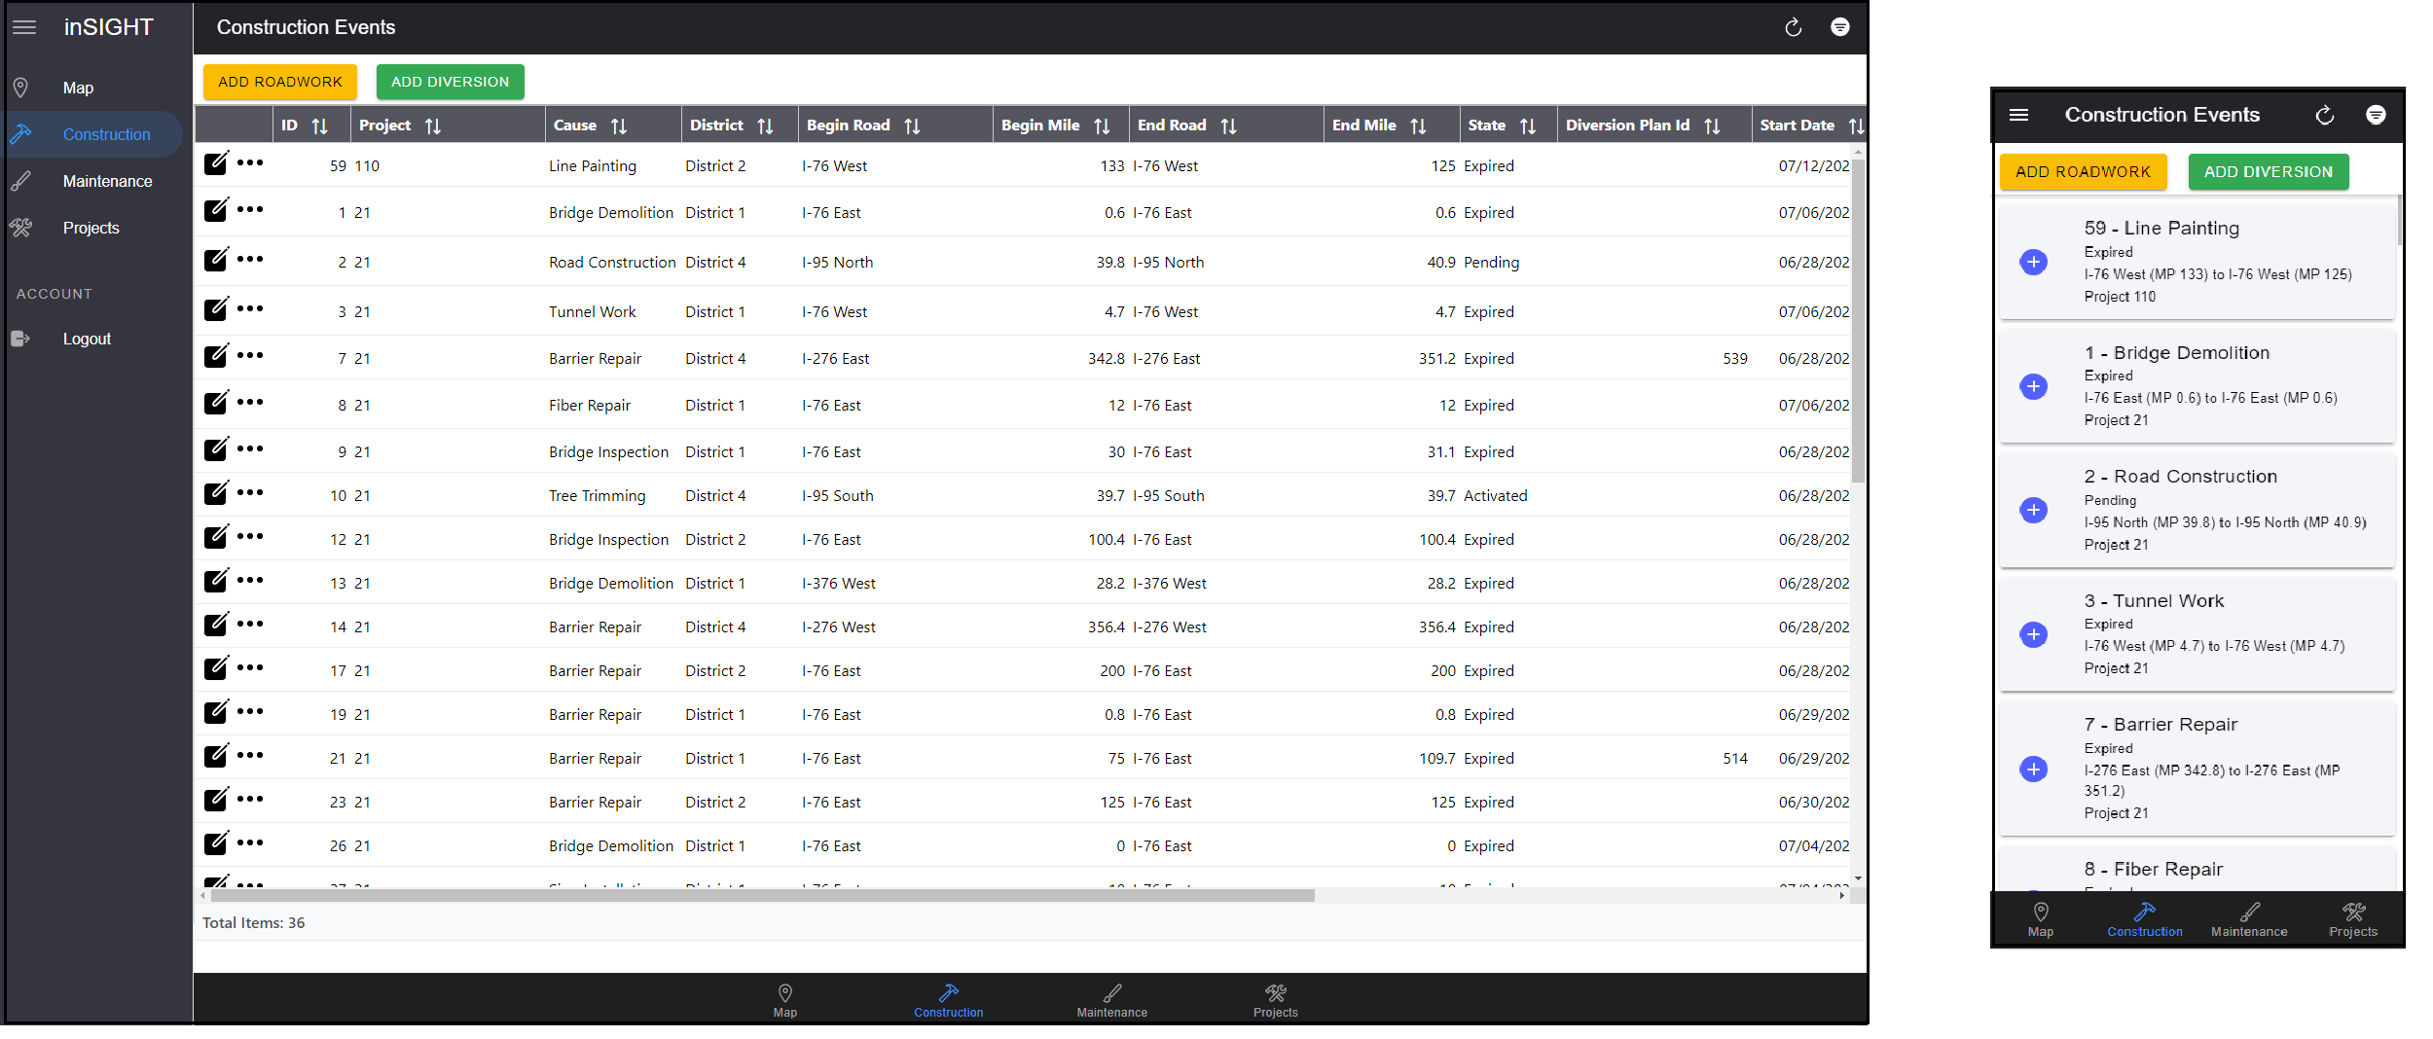Edit the event 26 Bridge Demolition row
Image resolution: width=2433 pixels, height=1039 pixels.
click(216, 842)
